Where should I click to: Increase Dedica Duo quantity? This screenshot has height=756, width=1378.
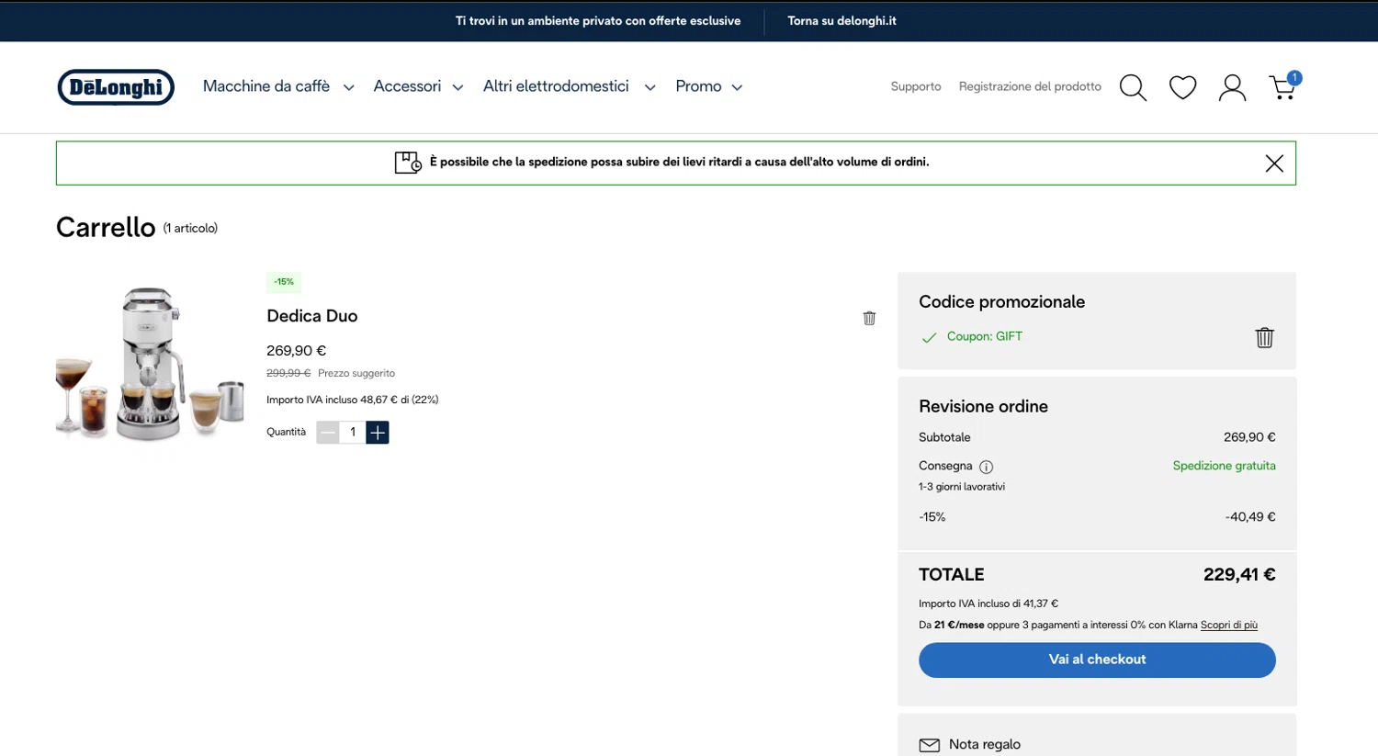click(x=378, y=432)
